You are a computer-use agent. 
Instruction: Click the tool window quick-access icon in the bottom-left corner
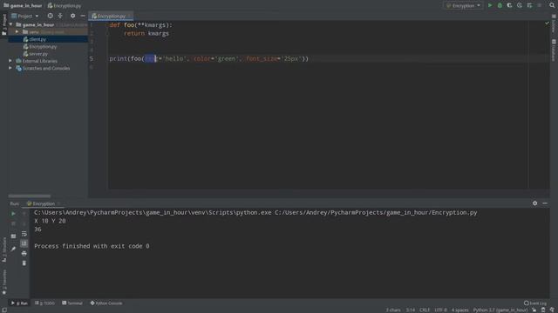coord(3,310)
